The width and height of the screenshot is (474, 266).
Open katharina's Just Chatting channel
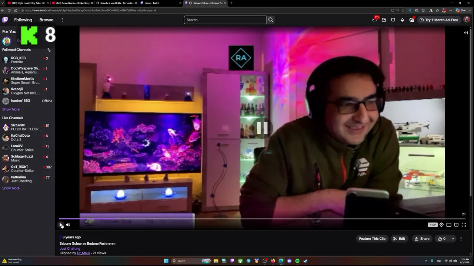tap(27, 179)
